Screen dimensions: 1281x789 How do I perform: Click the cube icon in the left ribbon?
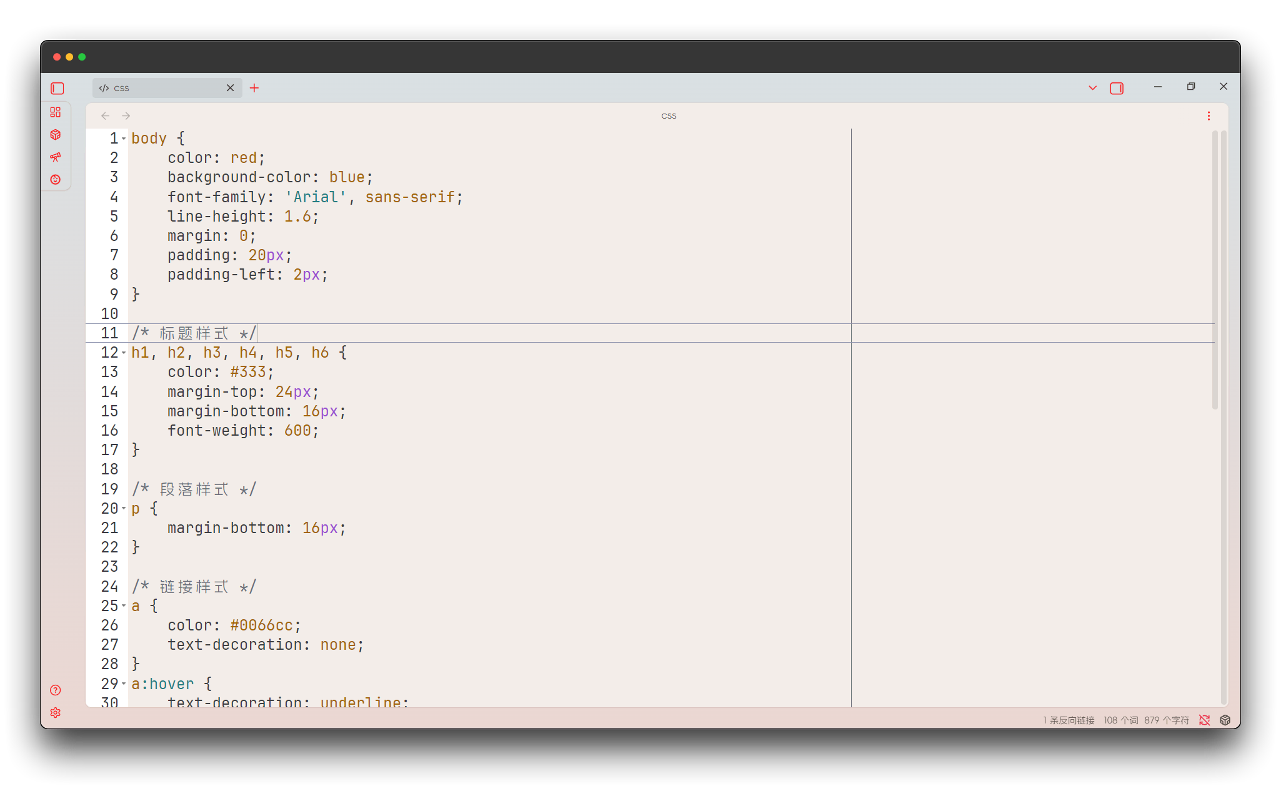pyautogui.click(x=56, y=134)
